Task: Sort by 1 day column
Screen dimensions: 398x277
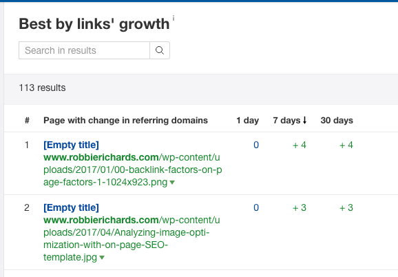Action: 247,120
